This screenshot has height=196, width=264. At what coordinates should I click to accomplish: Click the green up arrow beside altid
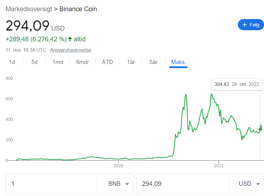(x=70, y=39)
